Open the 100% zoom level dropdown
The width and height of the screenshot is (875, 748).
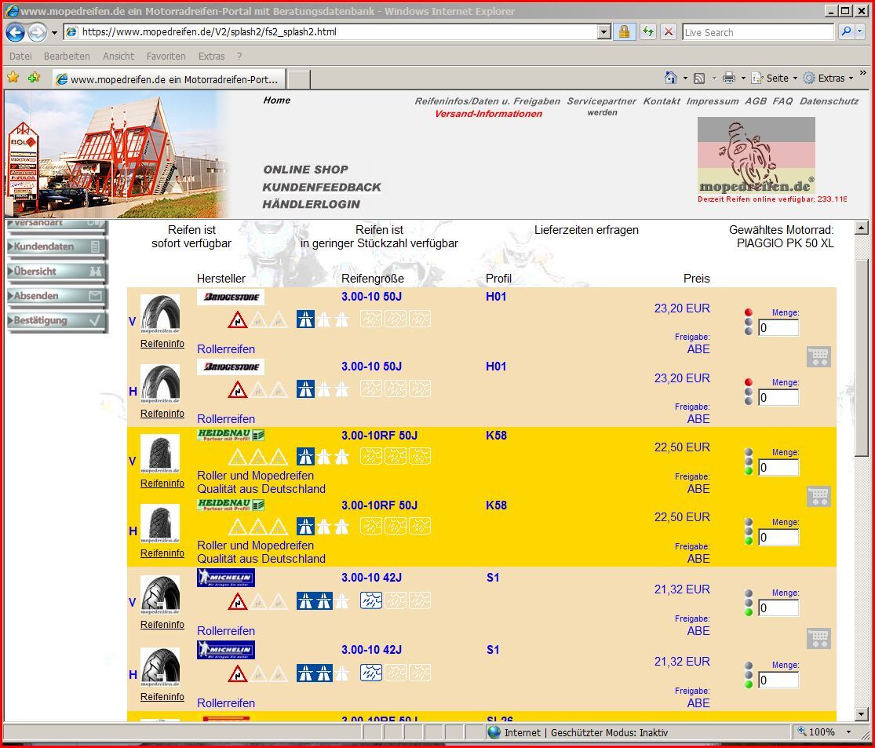point(848,732)
